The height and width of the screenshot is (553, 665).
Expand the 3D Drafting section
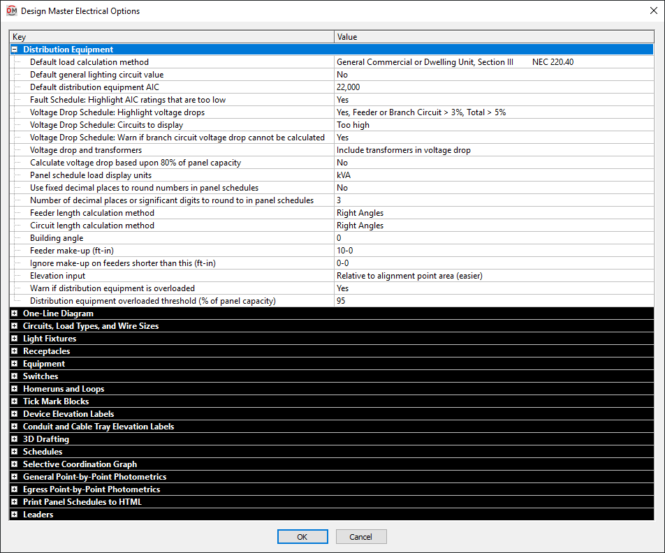click(15, 439)
